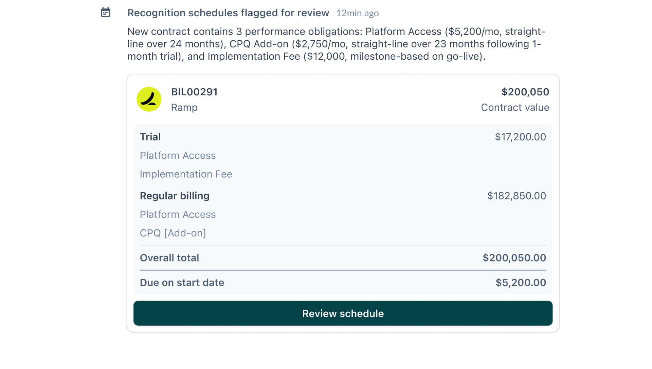Image resolution: width=652 pixels, height=369 pixels.
Task: Click the CPQ [Add-on] line item
Action: [x=173, y=233]
